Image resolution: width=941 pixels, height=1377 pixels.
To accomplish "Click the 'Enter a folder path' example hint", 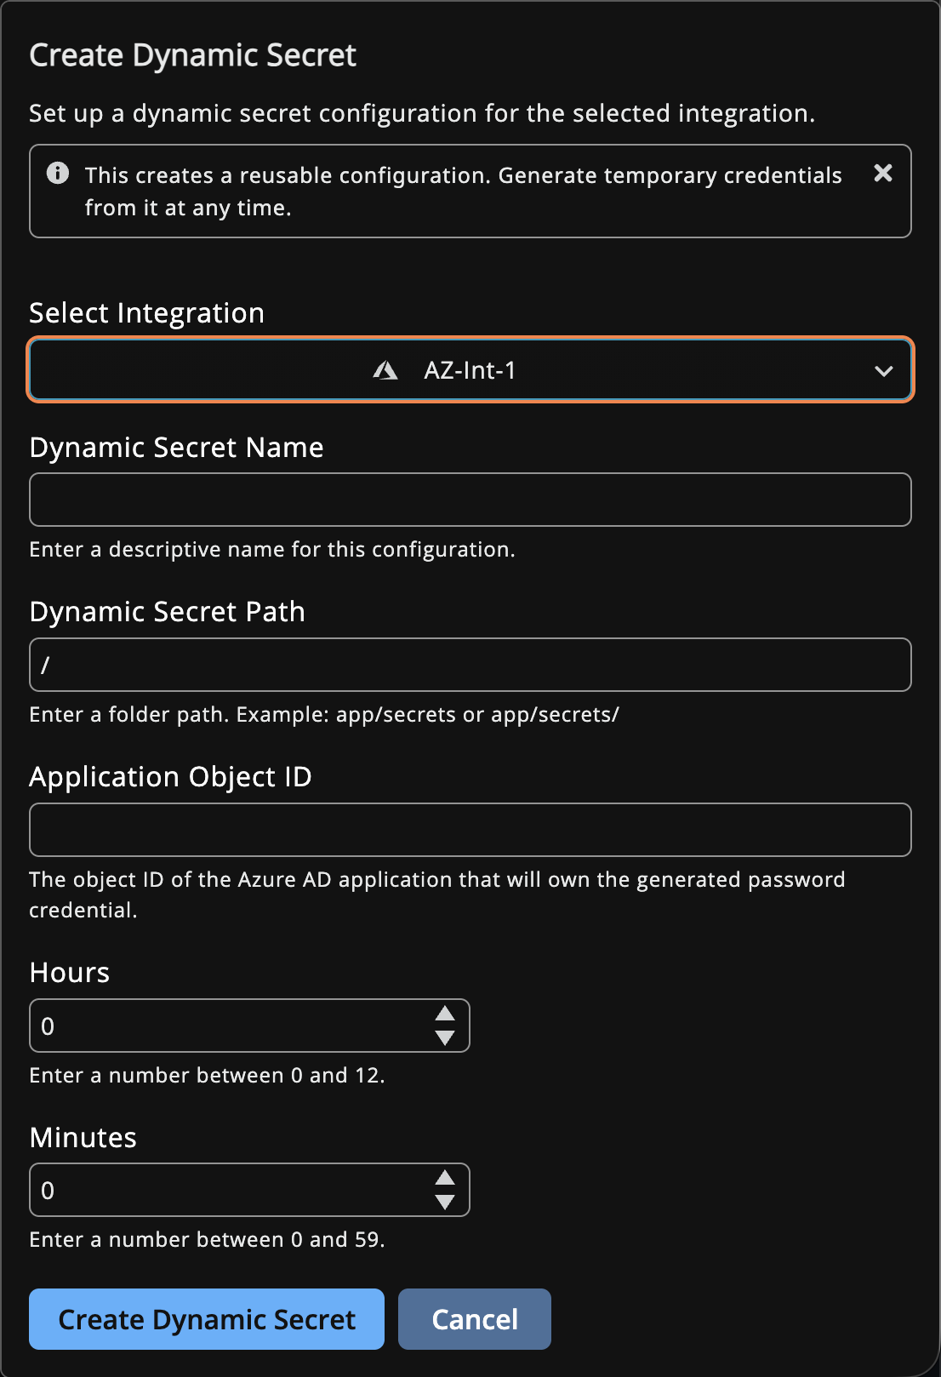I will coord(324,714).
